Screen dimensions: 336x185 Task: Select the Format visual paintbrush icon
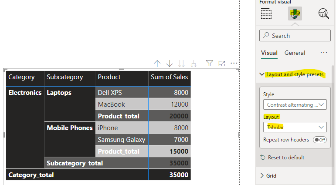(295, 13)
